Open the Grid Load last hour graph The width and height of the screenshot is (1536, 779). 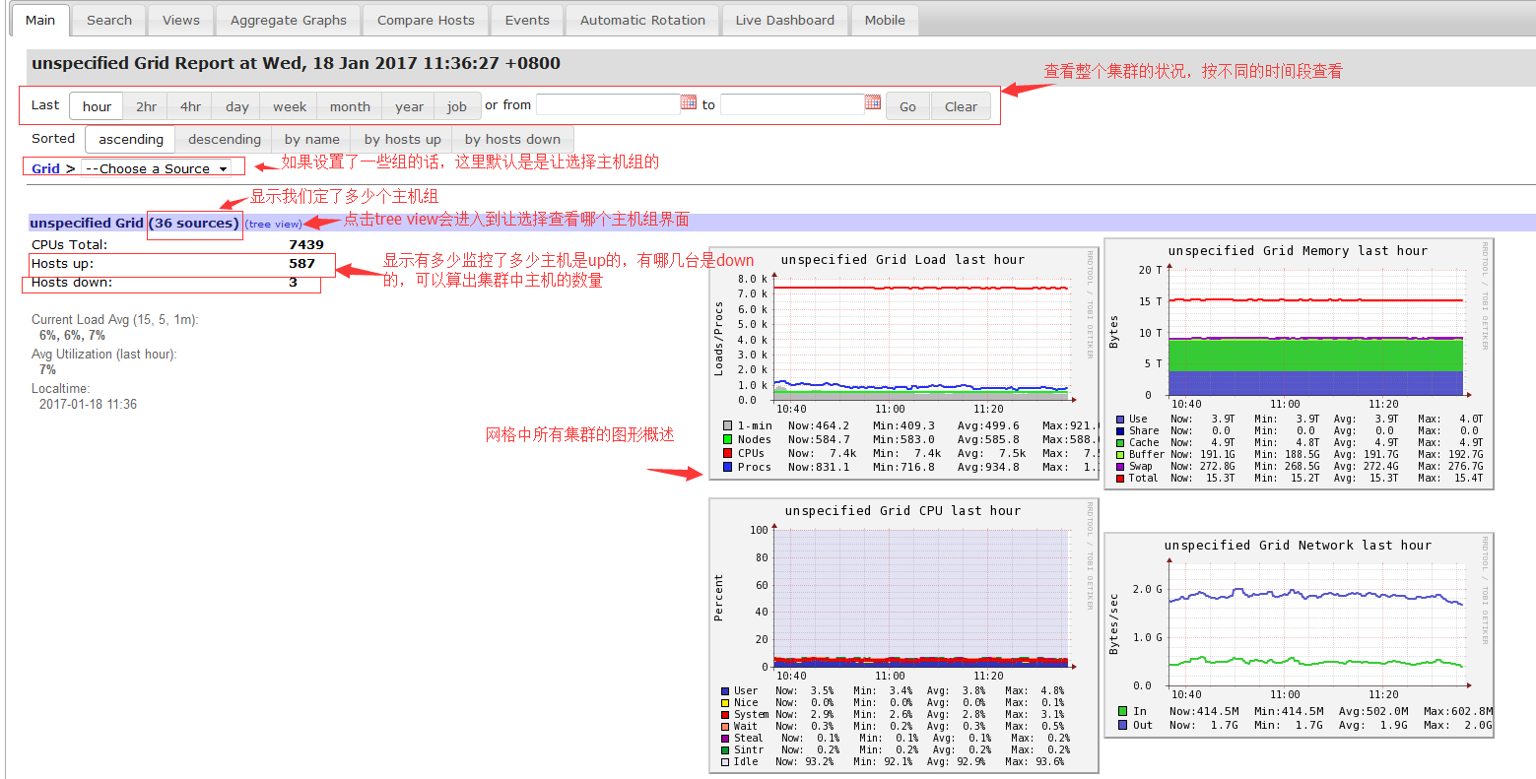pos(902,362)
